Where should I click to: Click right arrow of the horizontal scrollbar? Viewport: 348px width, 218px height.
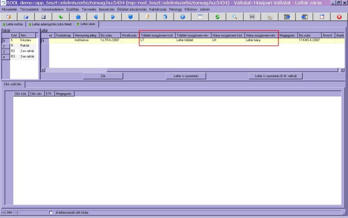[342, 70]
